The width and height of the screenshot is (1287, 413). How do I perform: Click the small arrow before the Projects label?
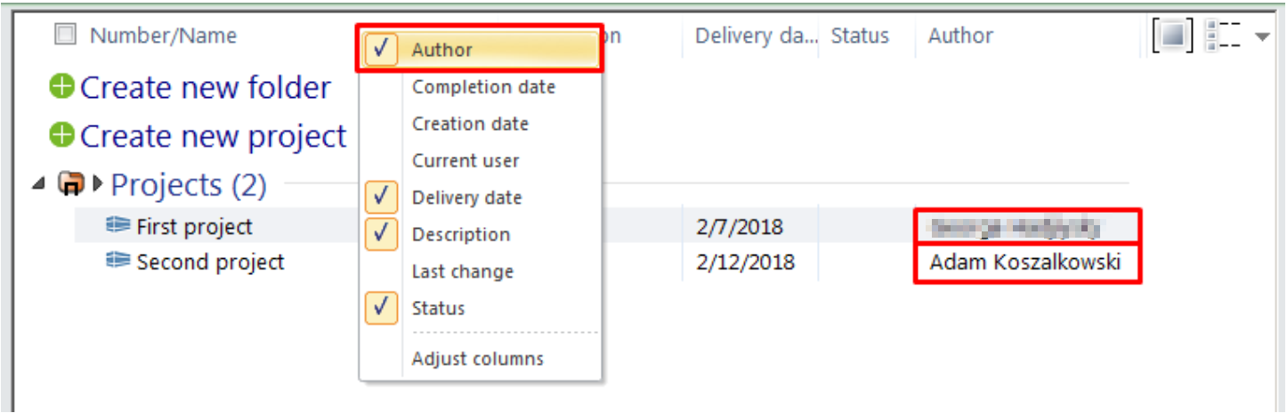click(98, 184)
